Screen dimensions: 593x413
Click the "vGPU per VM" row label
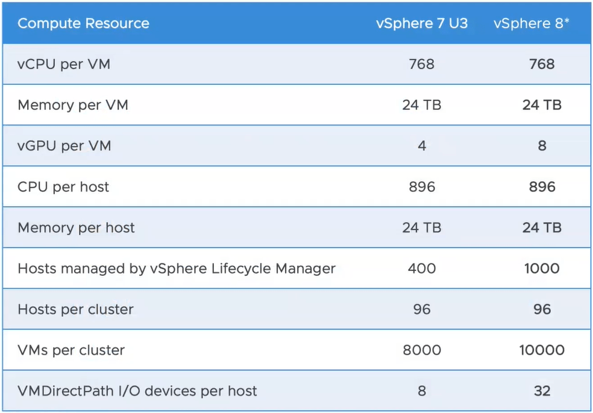pyautogui.click(x=64, y=146)
